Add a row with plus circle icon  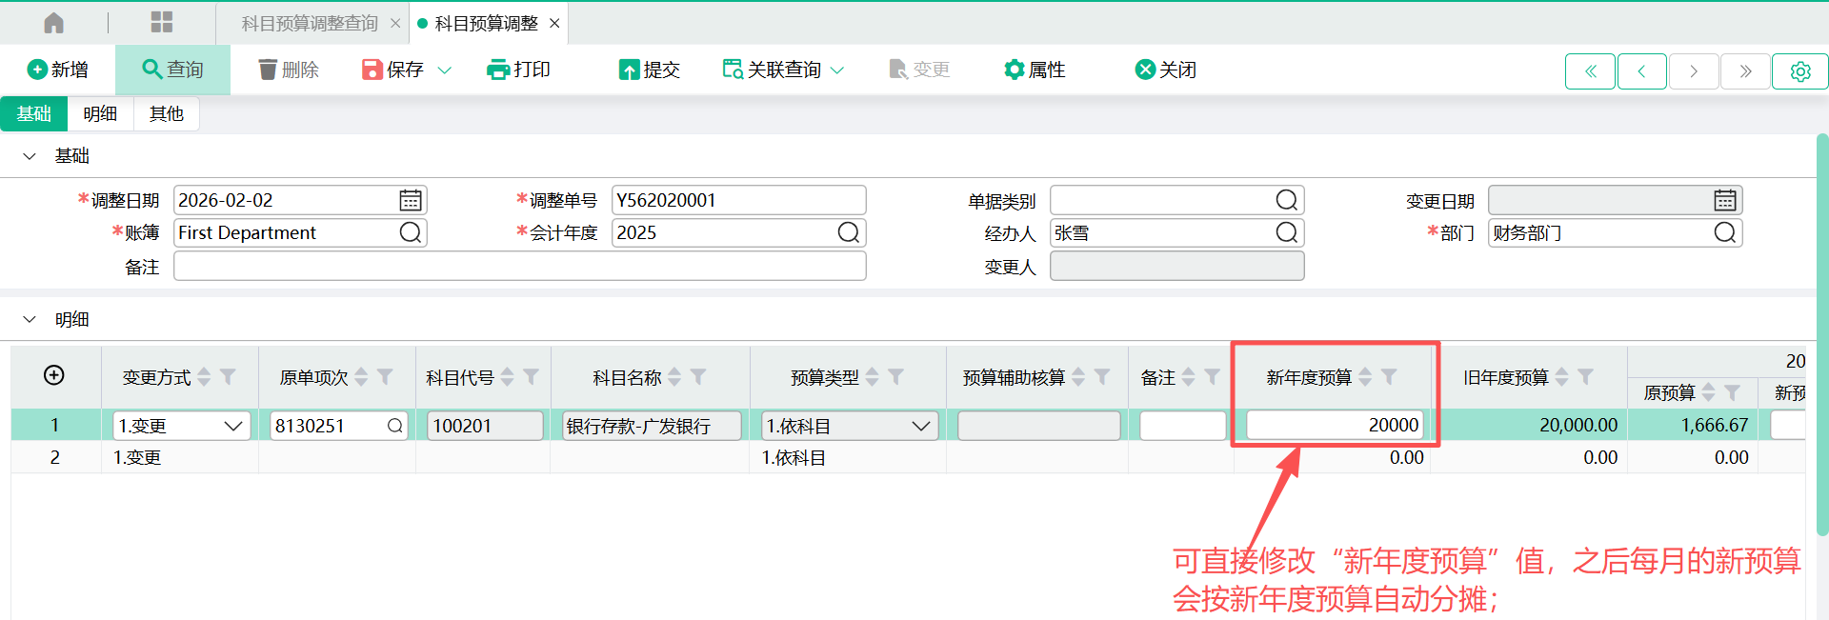(x=54, y=375)
